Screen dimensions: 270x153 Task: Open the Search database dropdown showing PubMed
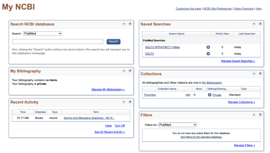point(43,33)
